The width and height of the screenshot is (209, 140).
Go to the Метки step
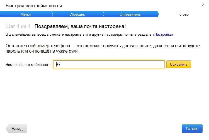(x=26, y=14)
